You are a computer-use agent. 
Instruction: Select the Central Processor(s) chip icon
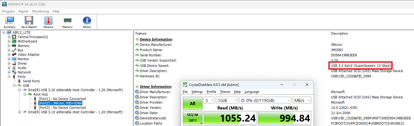14,37
